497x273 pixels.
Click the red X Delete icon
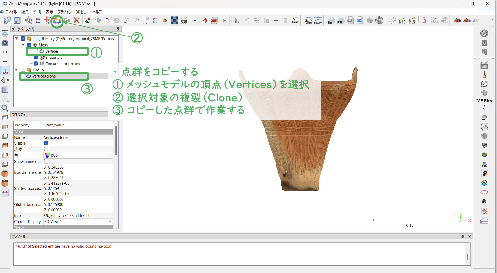[76, 20]
